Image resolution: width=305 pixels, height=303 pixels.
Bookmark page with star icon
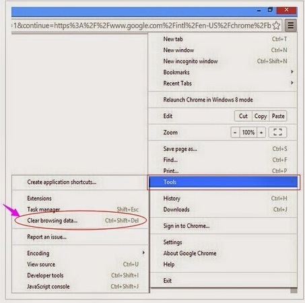pos(277,26)
